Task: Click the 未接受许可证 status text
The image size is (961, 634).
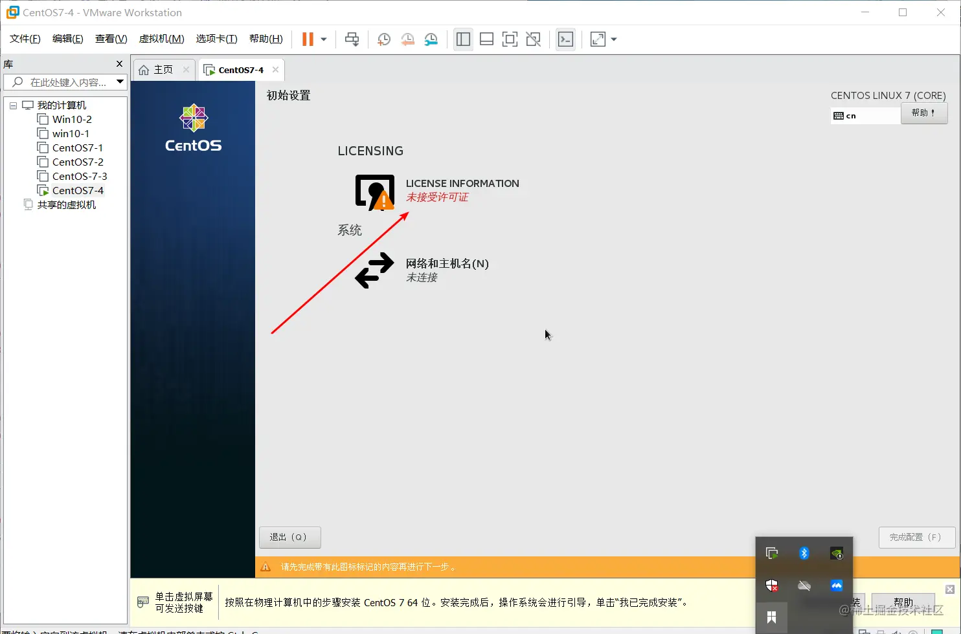Action: (x=437, y=197)
